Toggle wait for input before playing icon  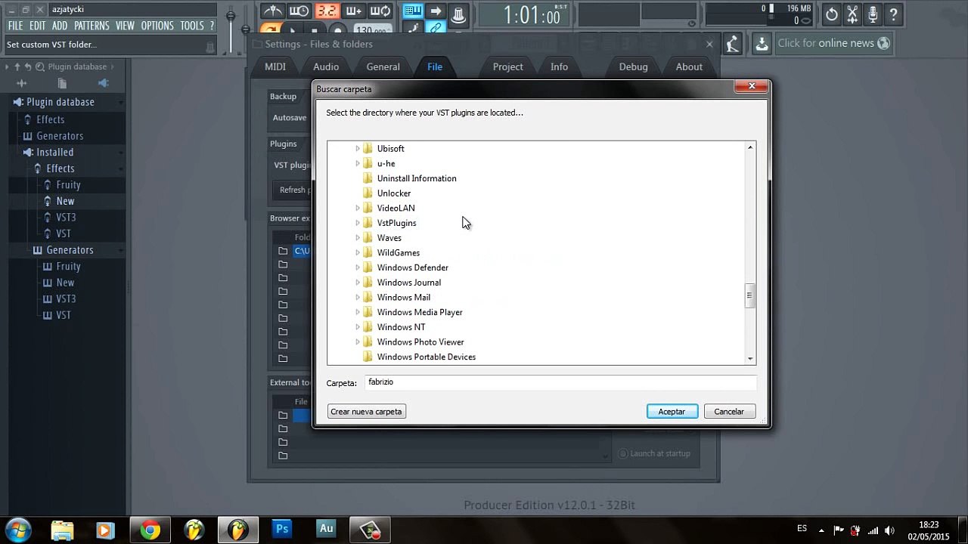click(299, 11)
